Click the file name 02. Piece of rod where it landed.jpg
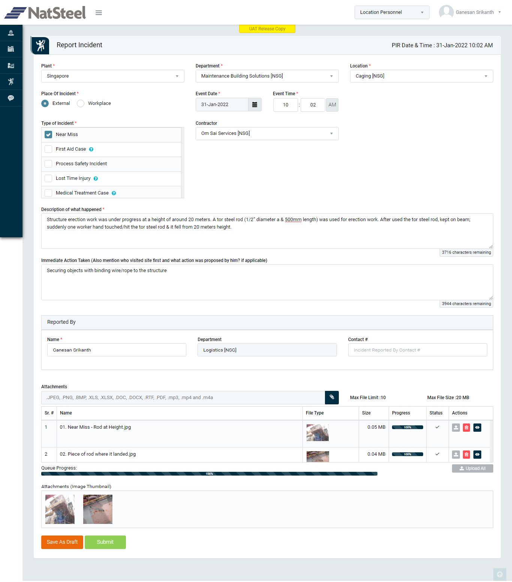The width and height of the screenshot is (512, 582). pyautogui.click(x=98, y=454)
